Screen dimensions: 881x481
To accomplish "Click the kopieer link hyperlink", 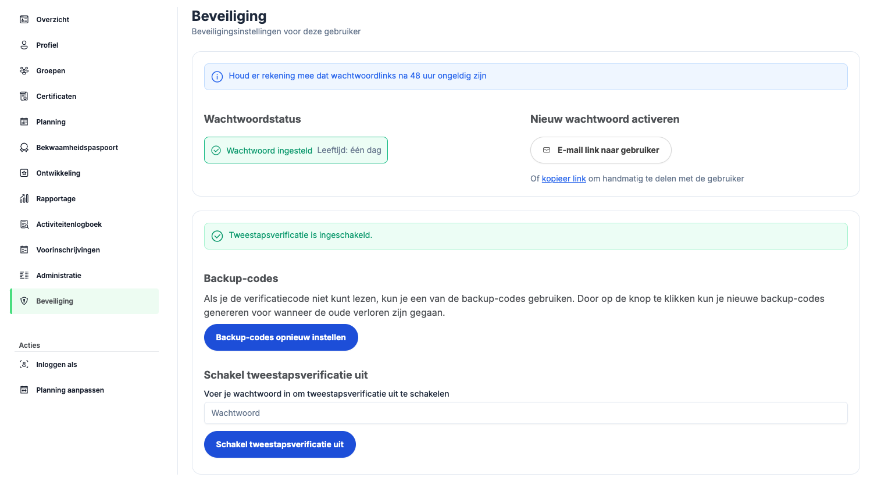I will (563, 179).
